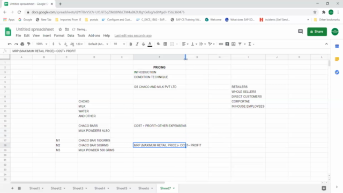Open Tasks in side panel
This screenshot has height=193, width=343.
click(337, 72)
